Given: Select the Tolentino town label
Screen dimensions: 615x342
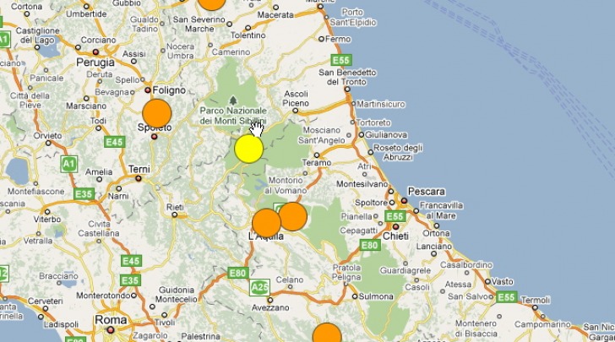Looking at the screenshot, I should coord(248,35).
